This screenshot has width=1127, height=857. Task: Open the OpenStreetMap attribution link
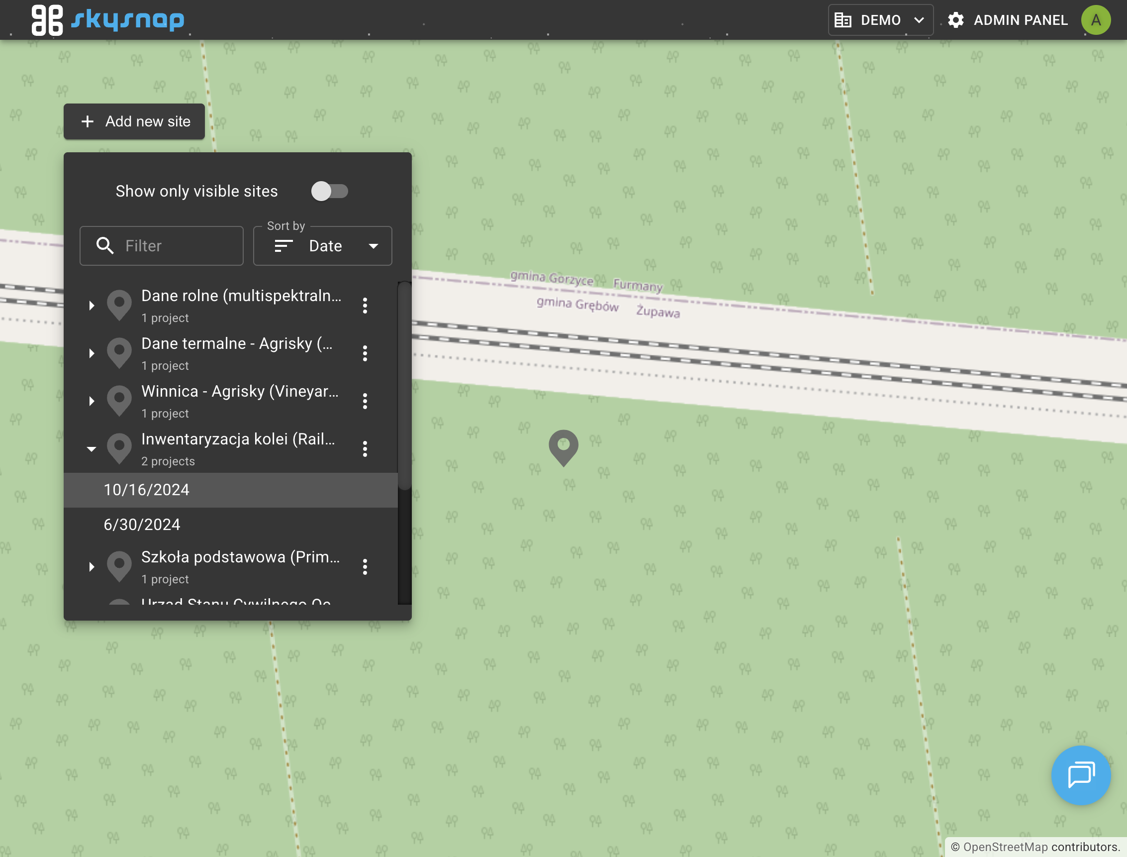[x=1005, y=848]
